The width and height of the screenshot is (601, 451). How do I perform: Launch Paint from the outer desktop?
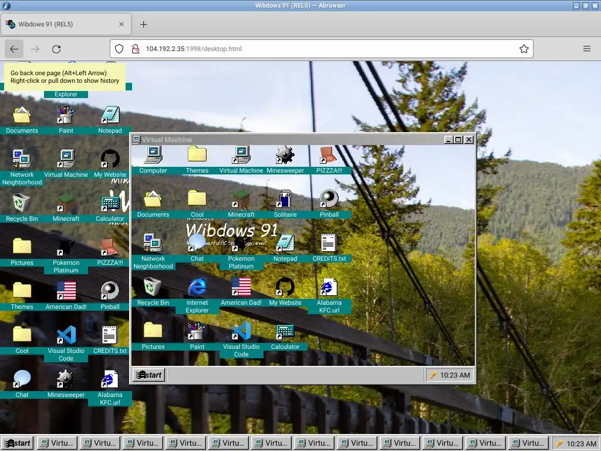tap(66, 120)
